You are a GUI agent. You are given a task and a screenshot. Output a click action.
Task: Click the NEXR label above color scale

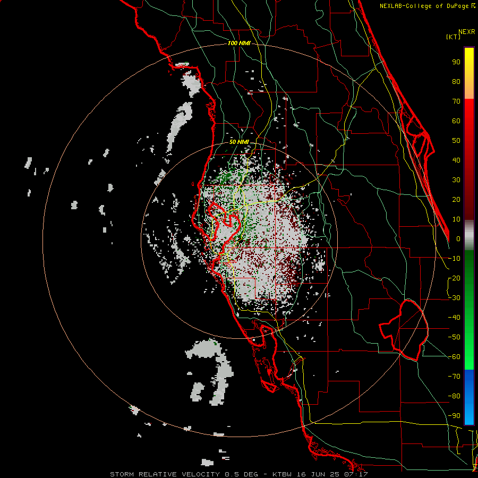pos(467,32)
